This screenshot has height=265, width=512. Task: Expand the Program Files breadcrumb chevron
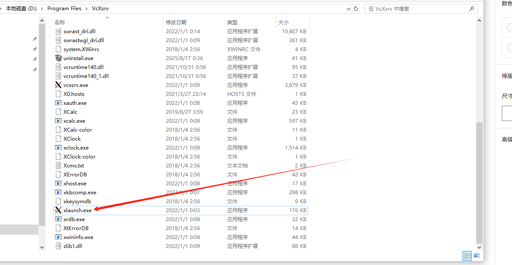(x=87, y=9)
